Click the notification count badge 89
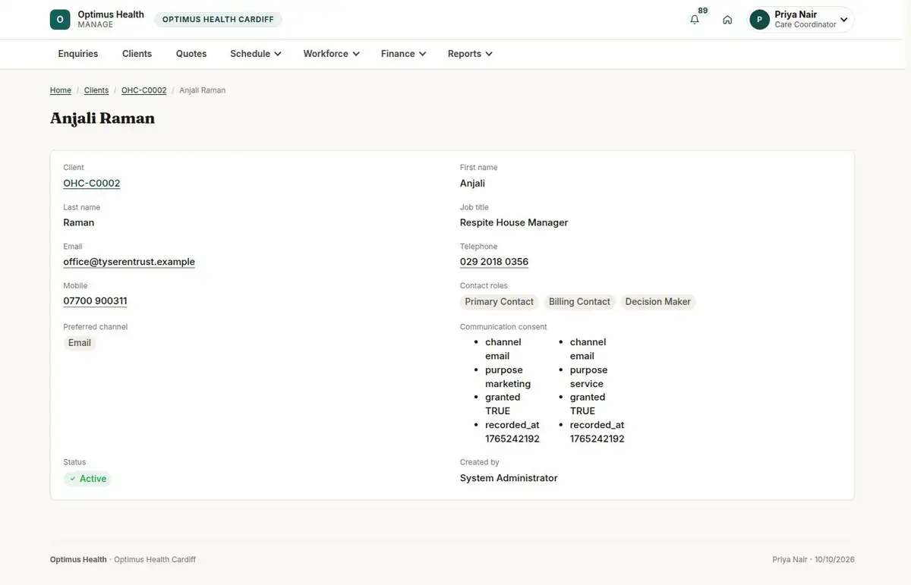The height and width of the screenshot is (585, 911). tap(703, 11)
